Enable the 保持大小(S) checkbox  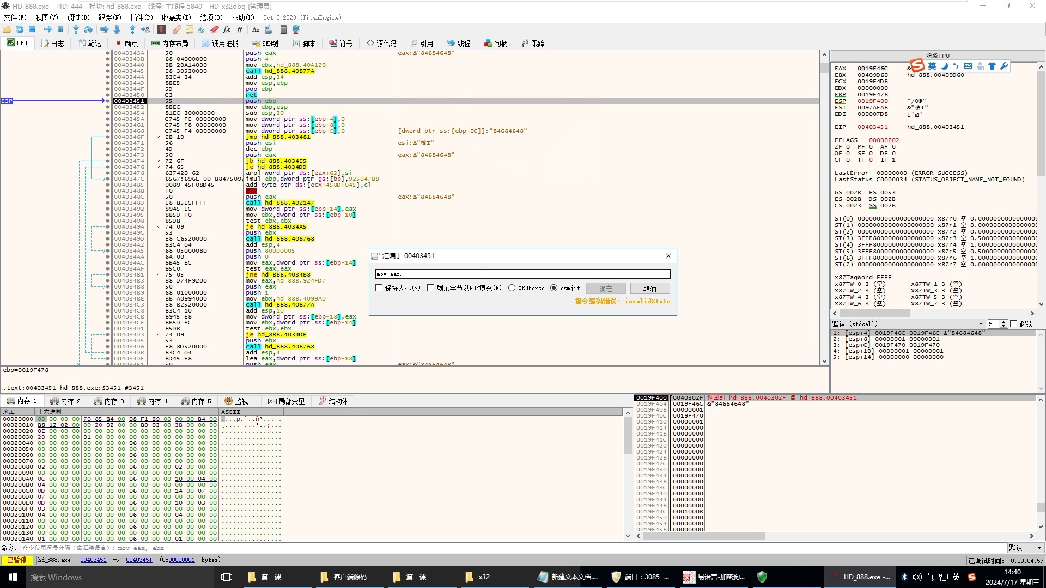(379, 288)
